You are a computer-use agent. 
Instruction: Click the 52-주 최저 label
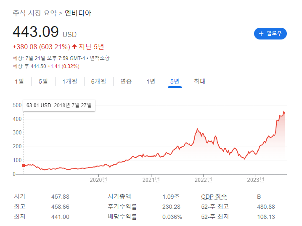click(215, 217)
